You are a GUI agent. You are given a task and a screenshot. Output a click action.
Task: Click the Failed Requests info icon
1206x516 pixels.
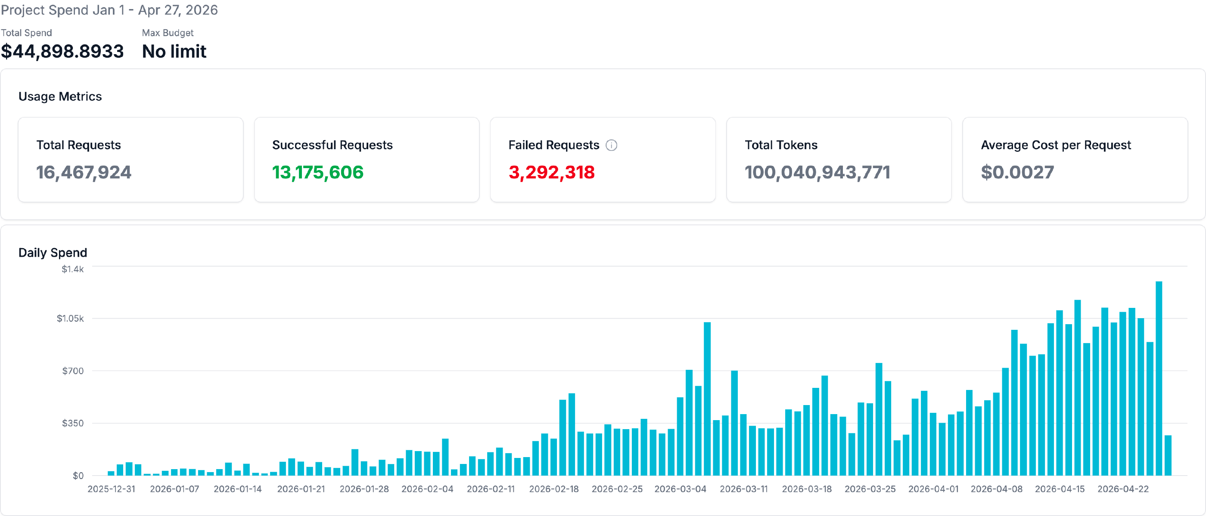pyautogui.click(x=611, y=145)
